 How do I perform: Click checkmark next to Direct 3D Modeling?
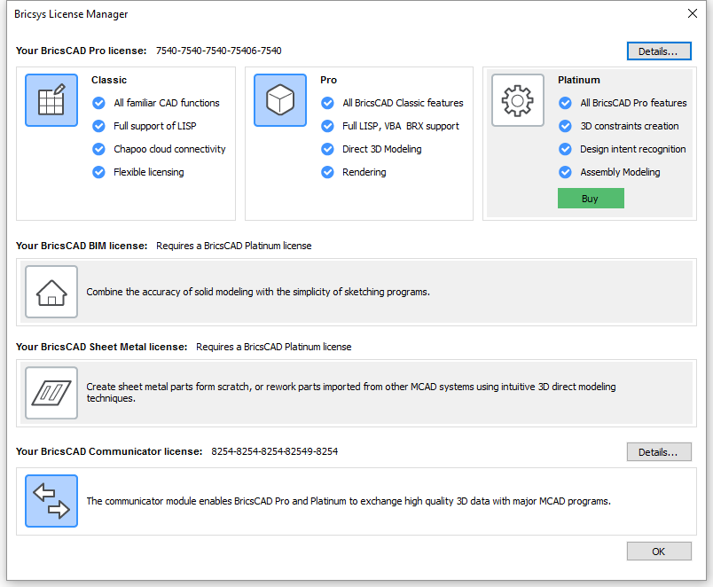[327, 149]
